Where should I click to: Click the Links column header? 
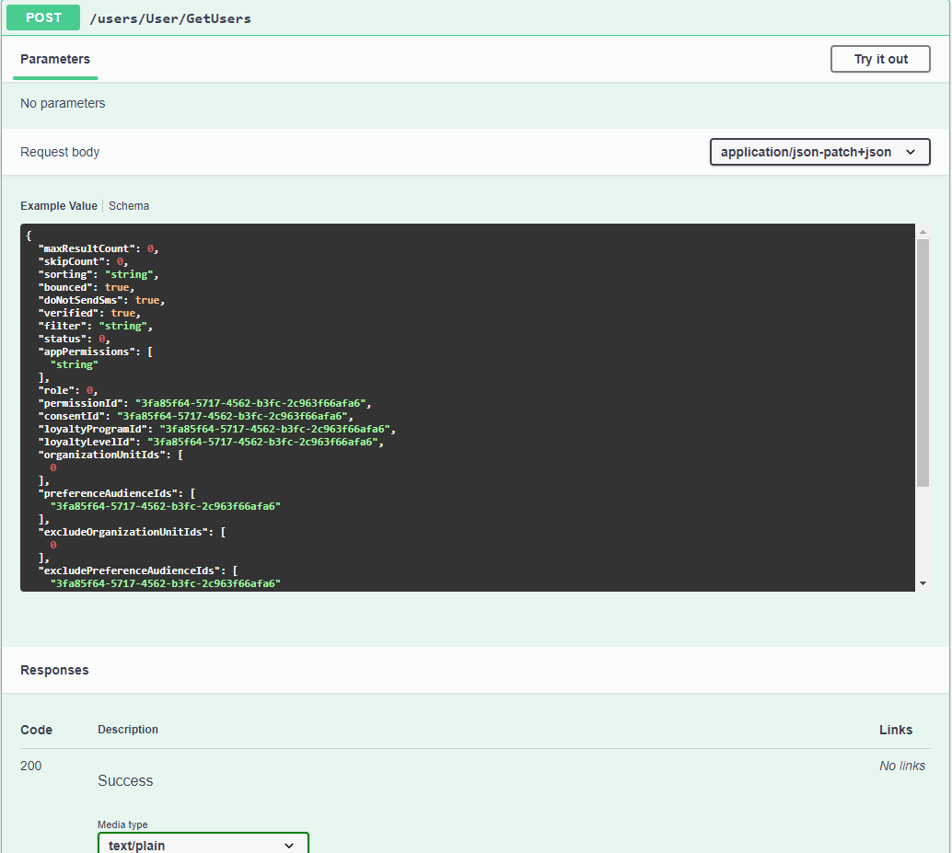coord(896,730)
